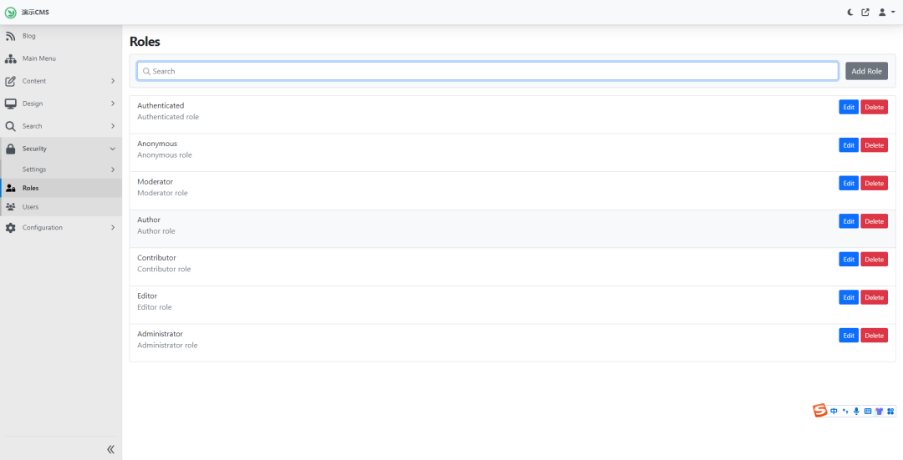903x460 pixels.
Task: Click the Configuration gear icon
Action: pos(10,228)
